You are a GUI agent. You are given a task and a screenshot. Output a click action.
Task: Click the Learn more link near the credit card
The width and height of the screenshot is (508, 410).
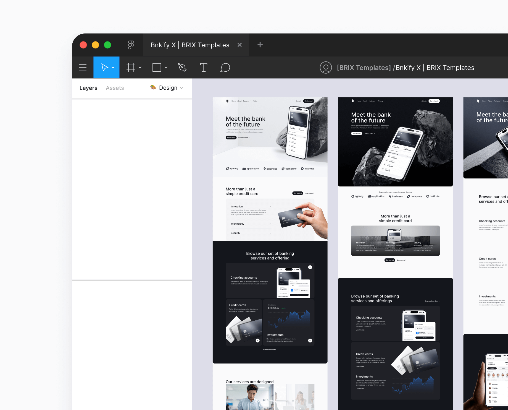tap(309, 193)
